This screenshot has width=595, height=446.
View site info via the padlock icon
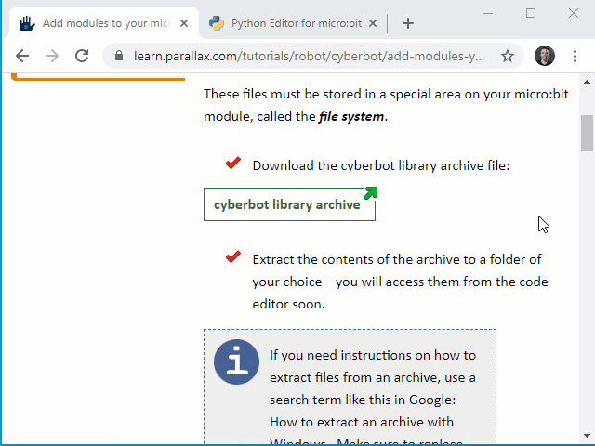119,56
